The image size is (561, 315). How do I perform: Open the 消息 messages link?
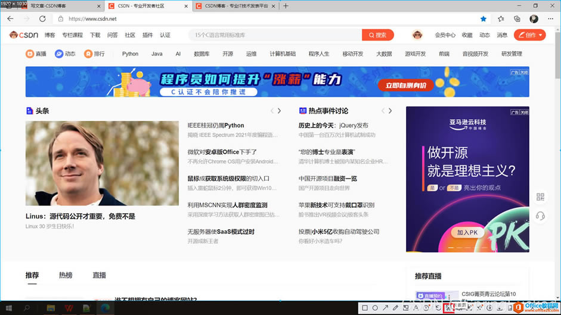(x=502, y=35)
